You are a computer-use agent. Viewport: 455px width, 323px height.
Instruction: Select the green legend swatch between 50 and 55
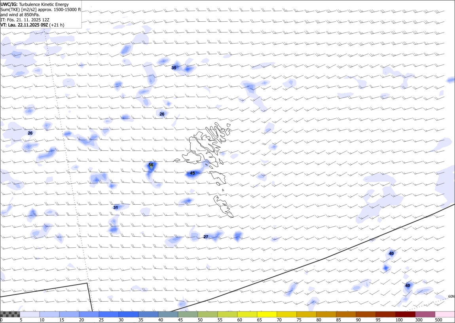(207, 314)
